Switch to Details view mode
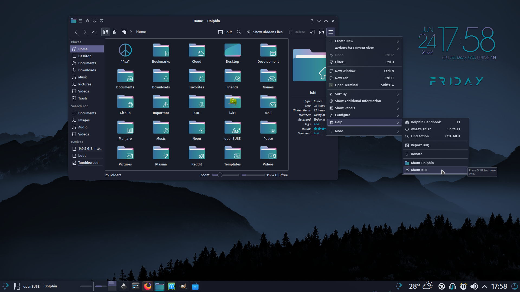This screenshot has height=292, width=520. coord(124,32)
